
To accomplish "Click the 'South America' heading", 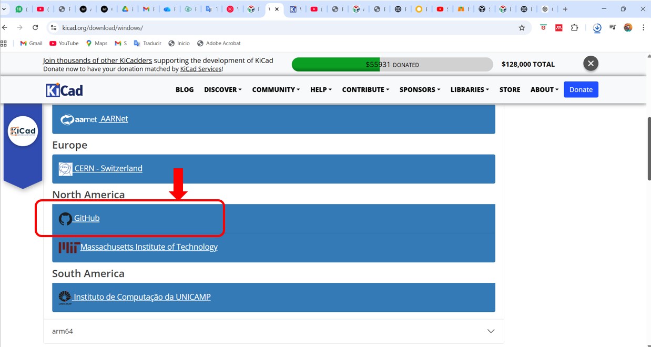I will (88, 273).
